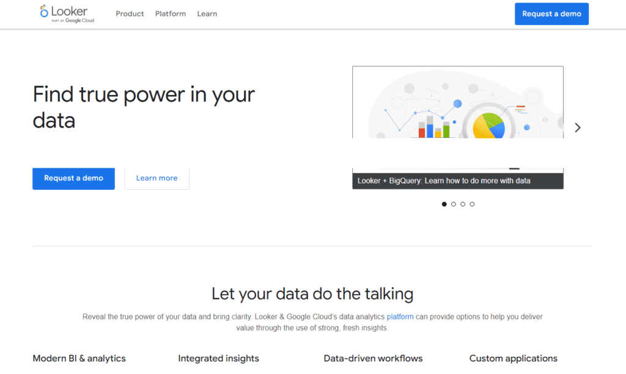The height and width of the screenshot is (374, 626).
Task: Select the third carousel dot indicator
Action: point(463,204)
